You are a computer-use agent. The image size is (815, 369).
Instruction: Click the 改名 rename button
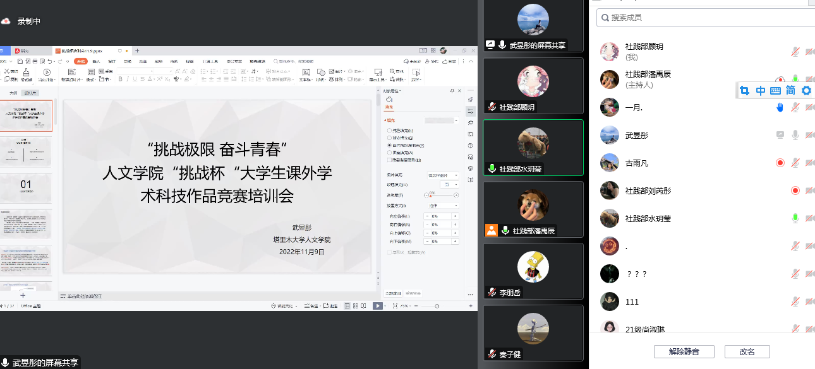tap(747, 351)
